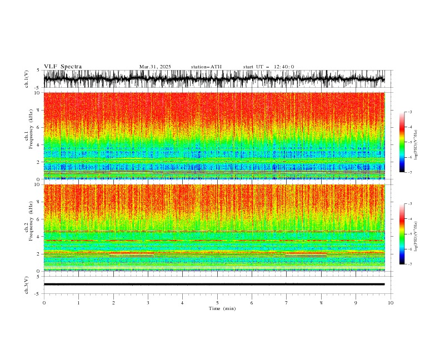Click the '-7' label on ch.2 color scale
Screen dimensions: 440x340
410,264
